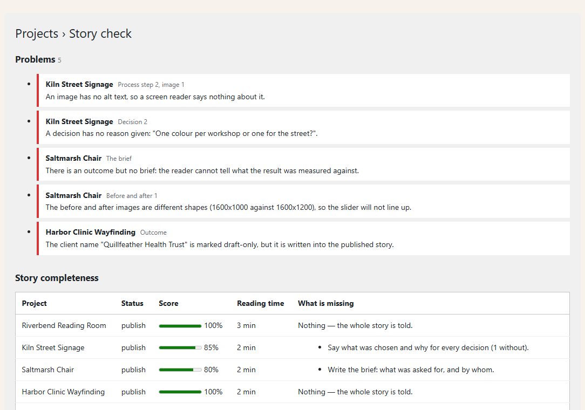
Task: Open Saltmarsh Chair in the completeness table
Action: coord(47,370)
